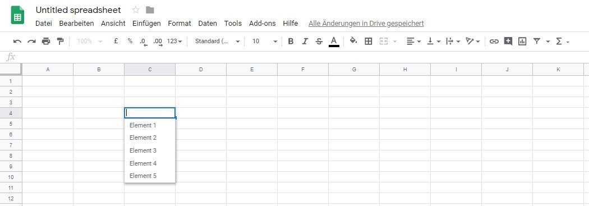Open the Borders icon
The image size is (589, 206).
(x=369, y=42)
